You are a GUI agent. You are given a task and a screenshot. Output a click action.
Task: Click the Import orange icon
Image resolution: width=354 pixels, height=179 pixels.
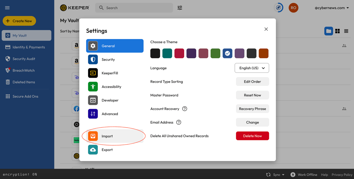click(x=93, y=136)
